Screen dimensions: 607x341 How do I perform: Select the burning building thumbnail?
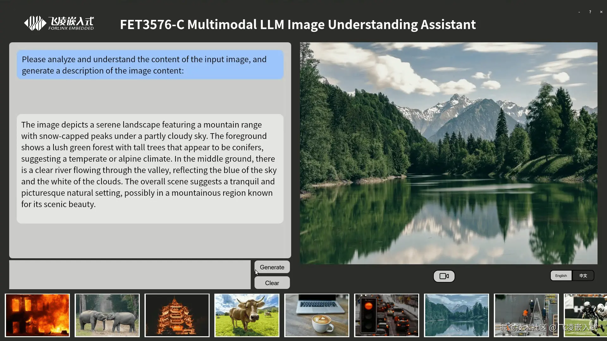pyautogui.click(x=37, y=315)
